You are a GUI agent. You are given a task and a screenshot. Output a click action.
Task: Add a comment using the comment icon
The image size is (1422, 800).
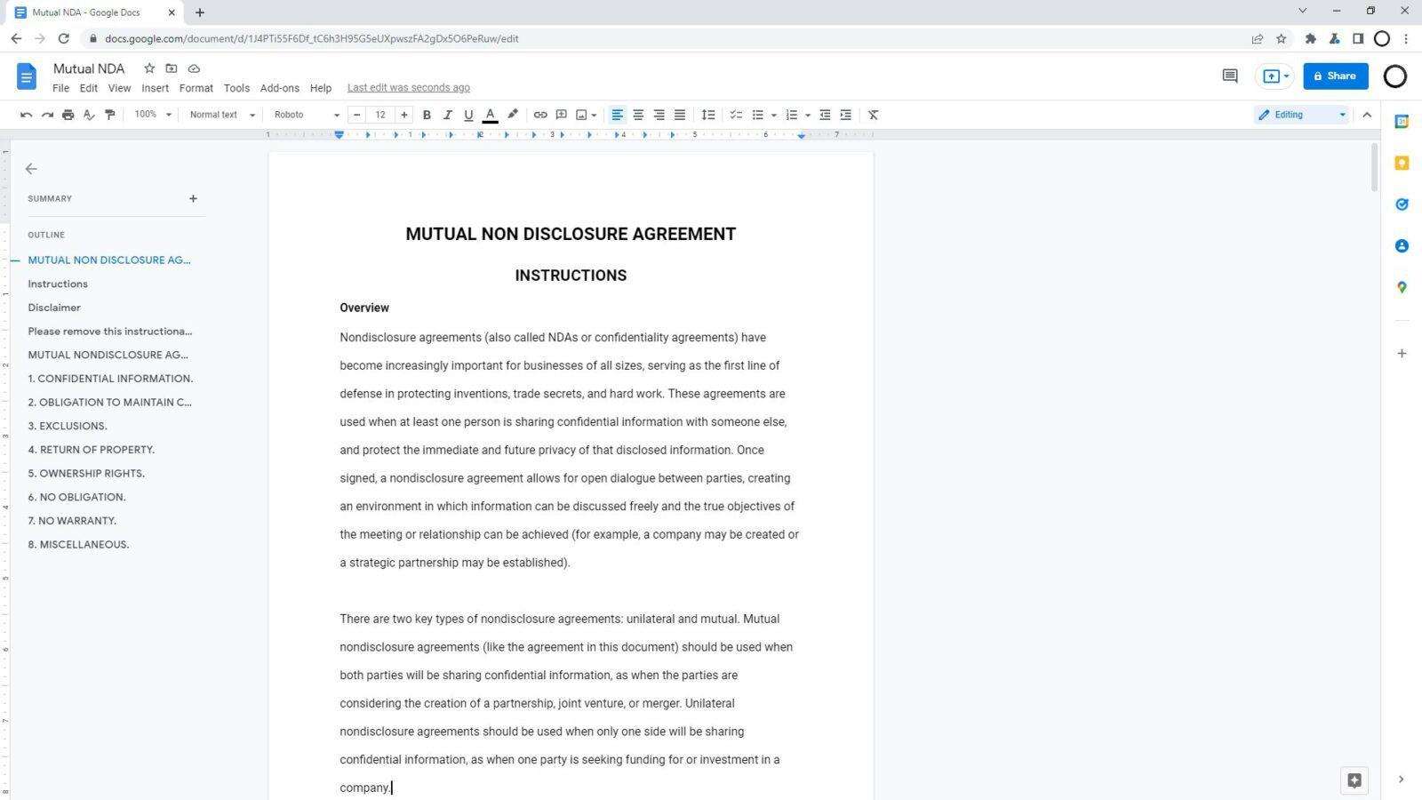(x=561, y=114)
